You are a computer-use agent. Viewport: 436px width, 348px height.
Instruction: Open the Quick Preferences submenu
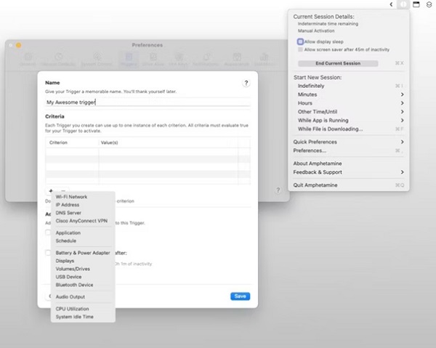coord(349,142)
